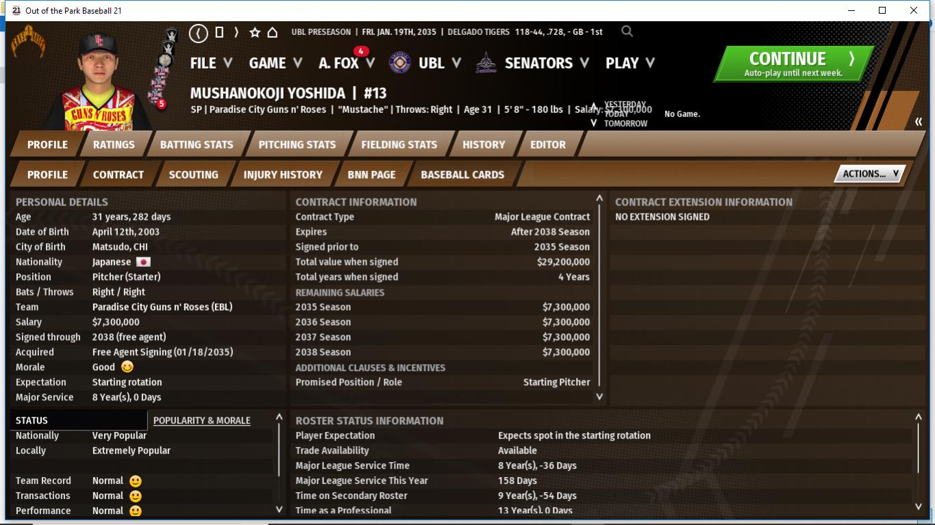Click the '$29,200,000' total contract value
Image resolution: width=935 pixels, height=525 pixels.
point(563,261)
